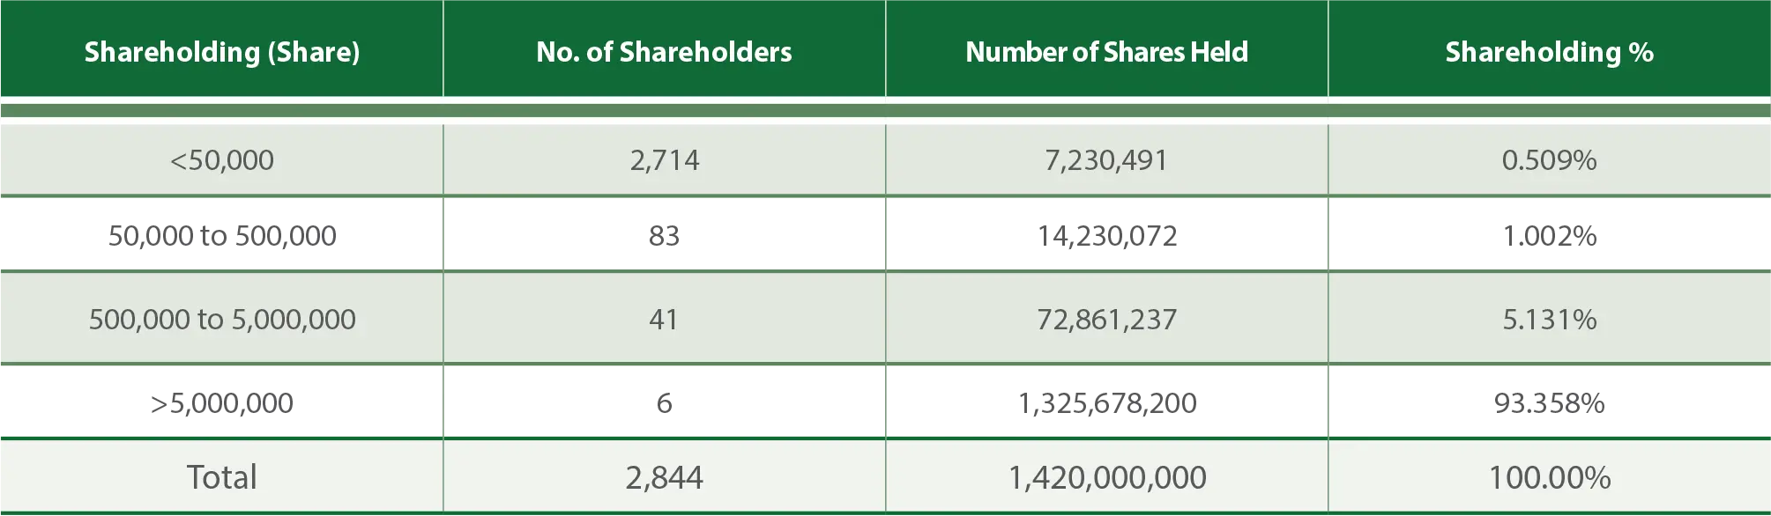Select the cell showing 41 shareholders

664,319
